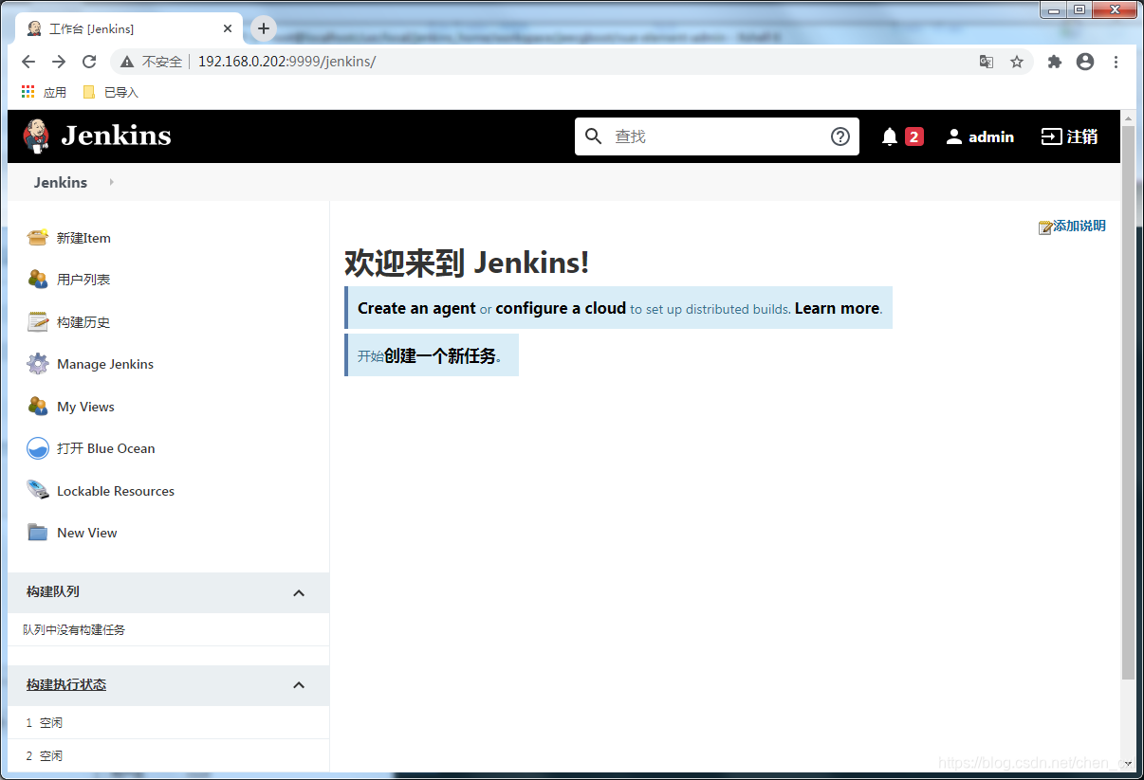The height and width of the screenshot is (780, 1144).
Task: Click the page vertical scrollbar thumb
Action: point(1128,403)
